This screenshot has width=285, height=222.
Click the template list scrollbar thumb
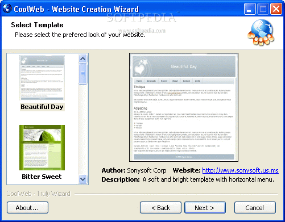coord(82,74)
